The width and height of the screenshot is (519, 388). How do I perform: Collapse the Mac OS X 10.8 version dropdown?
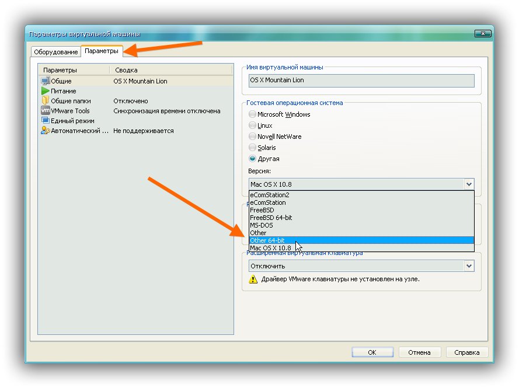point(468,184)
